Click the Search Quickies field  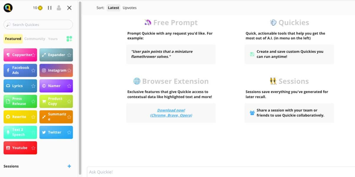(38, 25)
